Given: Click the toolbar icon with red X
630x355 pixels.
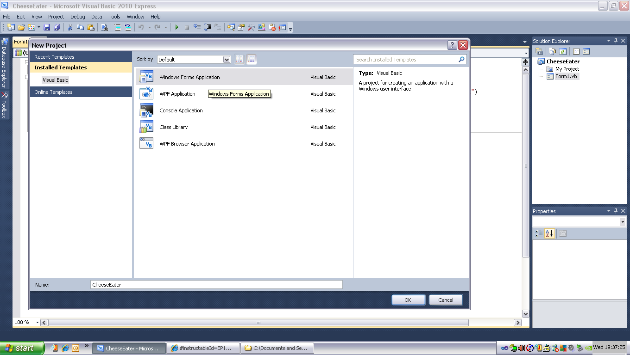Looking at the screenshot, I should (x=272, y=28).
